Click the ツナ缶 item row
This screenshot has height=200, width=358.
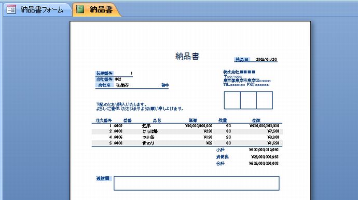[x=187, y=137]
